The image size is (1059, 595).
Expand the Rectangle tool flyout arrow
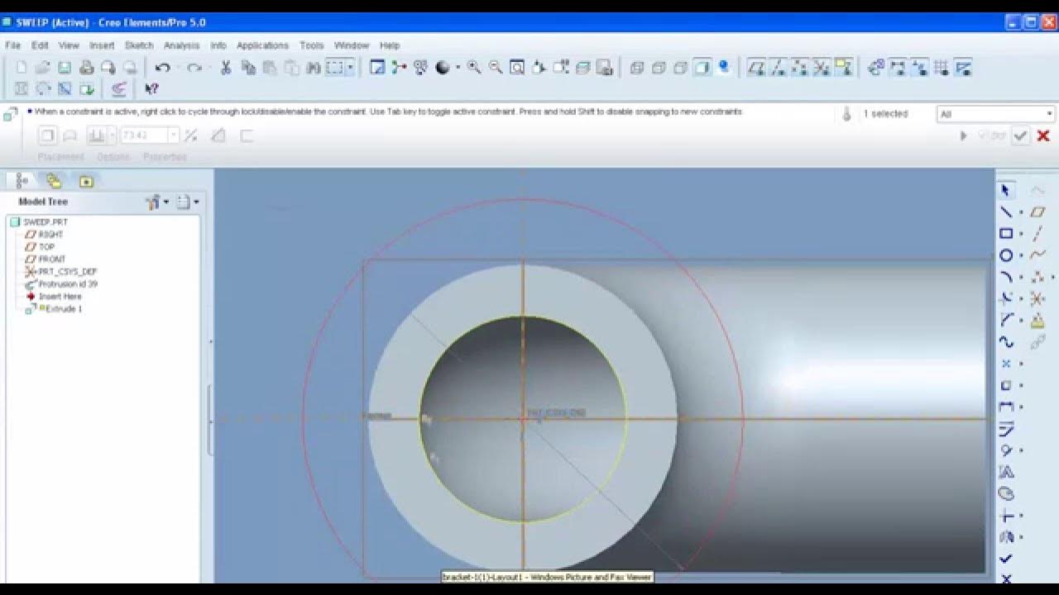[x=1021, y=234]
